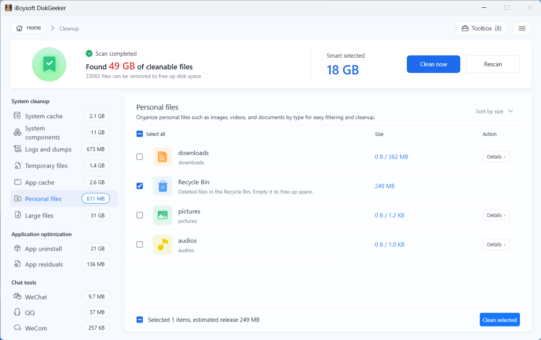
Task: Click the App residuals icon
Action: pos(18,264)
